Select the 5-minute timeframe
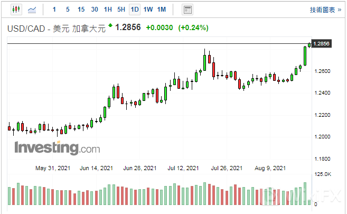This screenshot has height=214, width=347. tap(67, 10)
